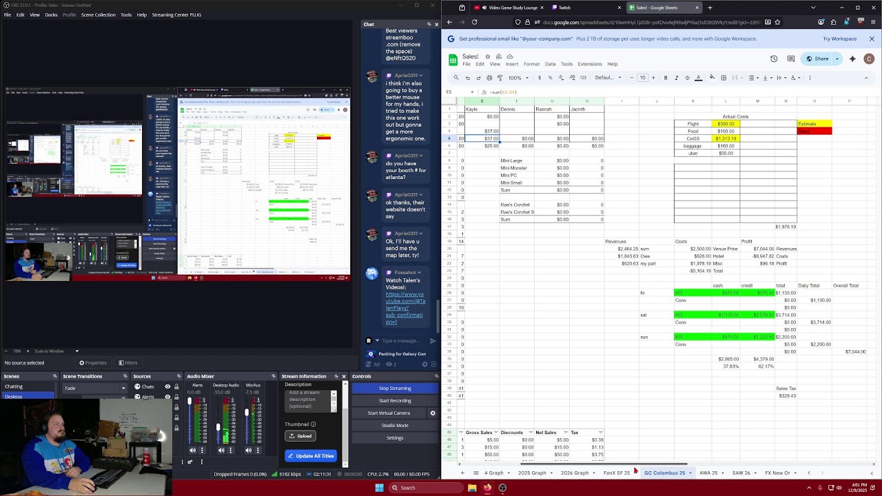Open Alerts channel three-dot menu in mixer

pos(201,451)
